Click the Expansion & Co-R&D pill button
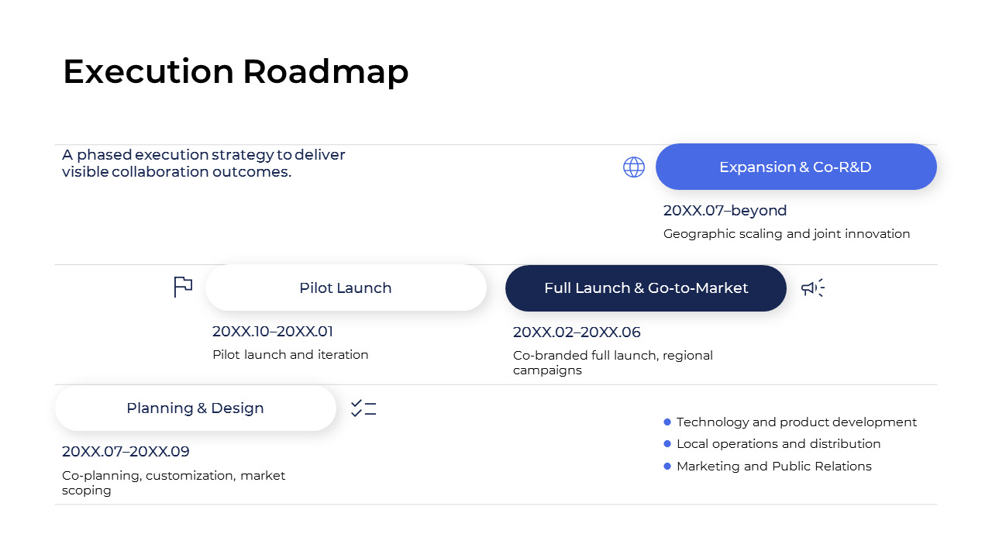This screenshot has height=558, width=992. (796, 167)
